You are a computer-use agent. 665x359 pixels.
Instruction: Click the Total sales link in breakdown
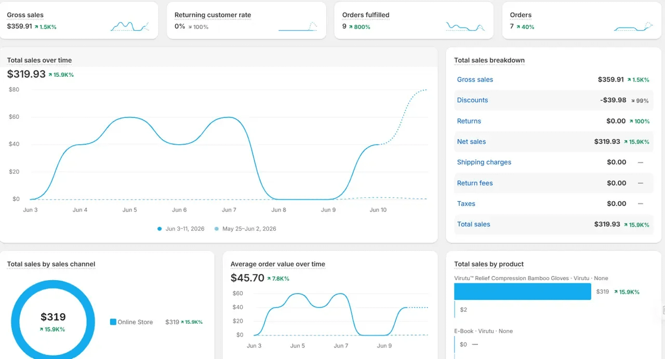coord(473,225)
